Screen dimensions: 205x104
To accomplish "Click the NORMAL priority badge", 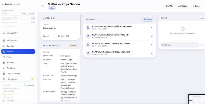I will click(x=73, y=46).
